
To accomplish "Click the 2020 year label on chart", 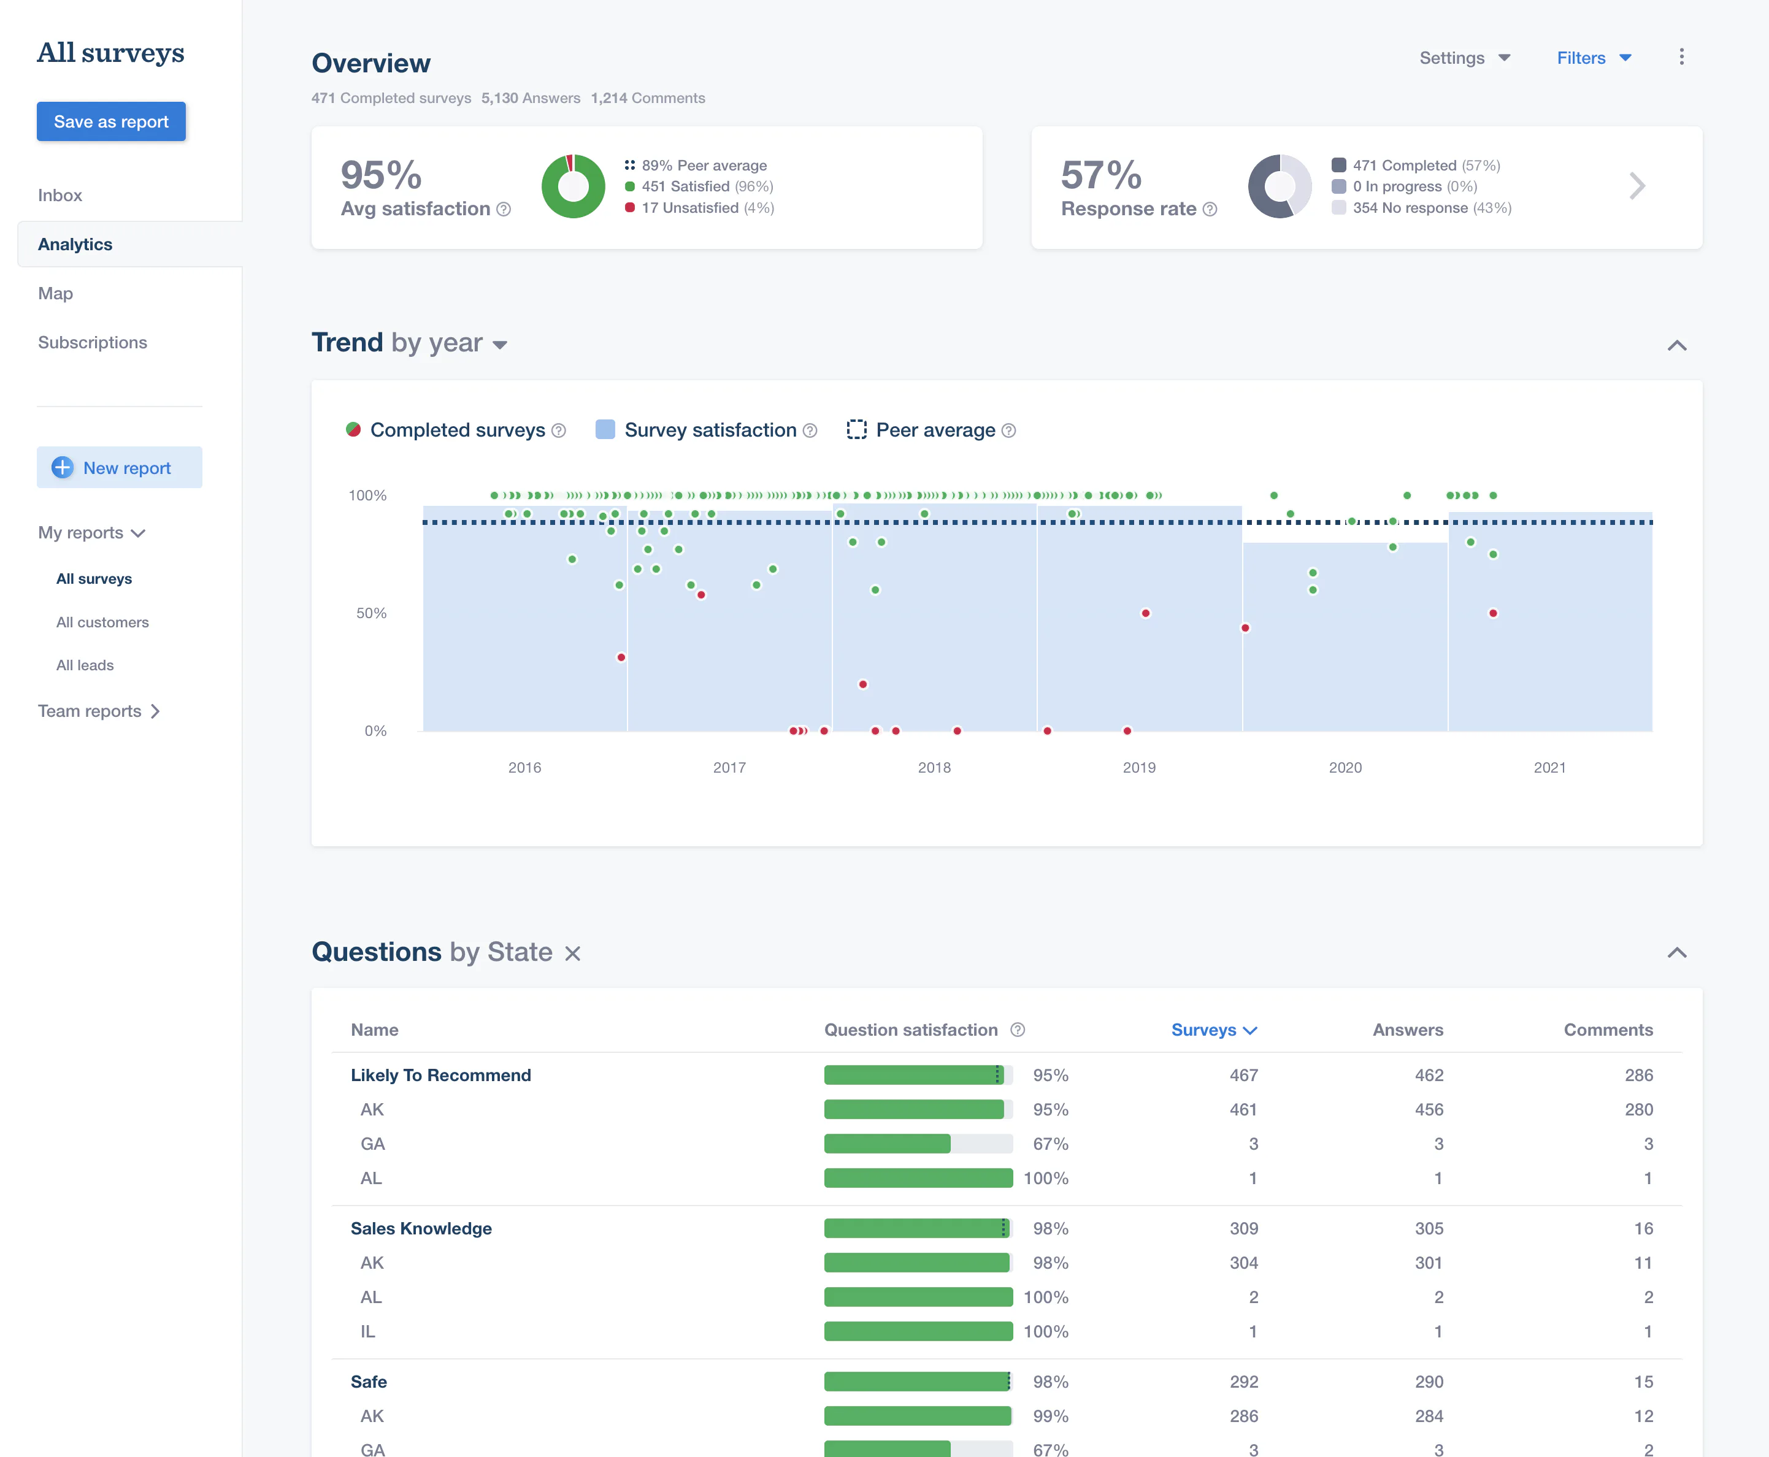I will (1345, 767).
